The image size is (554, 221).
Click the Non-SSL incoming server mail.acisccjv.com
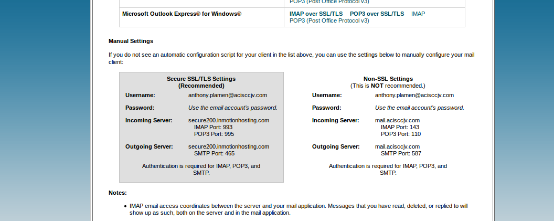397,120
